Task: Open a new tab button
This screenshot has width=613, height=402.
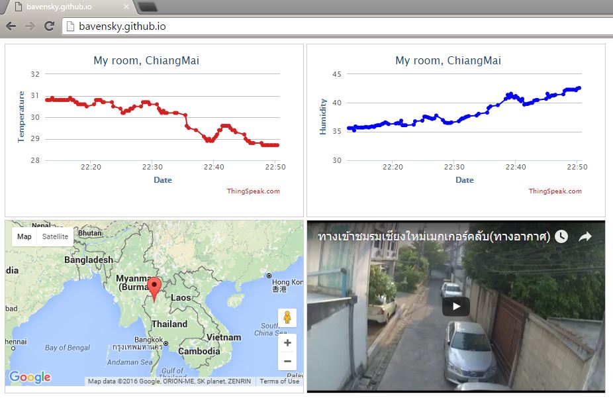Action: [x=147, y=7]
